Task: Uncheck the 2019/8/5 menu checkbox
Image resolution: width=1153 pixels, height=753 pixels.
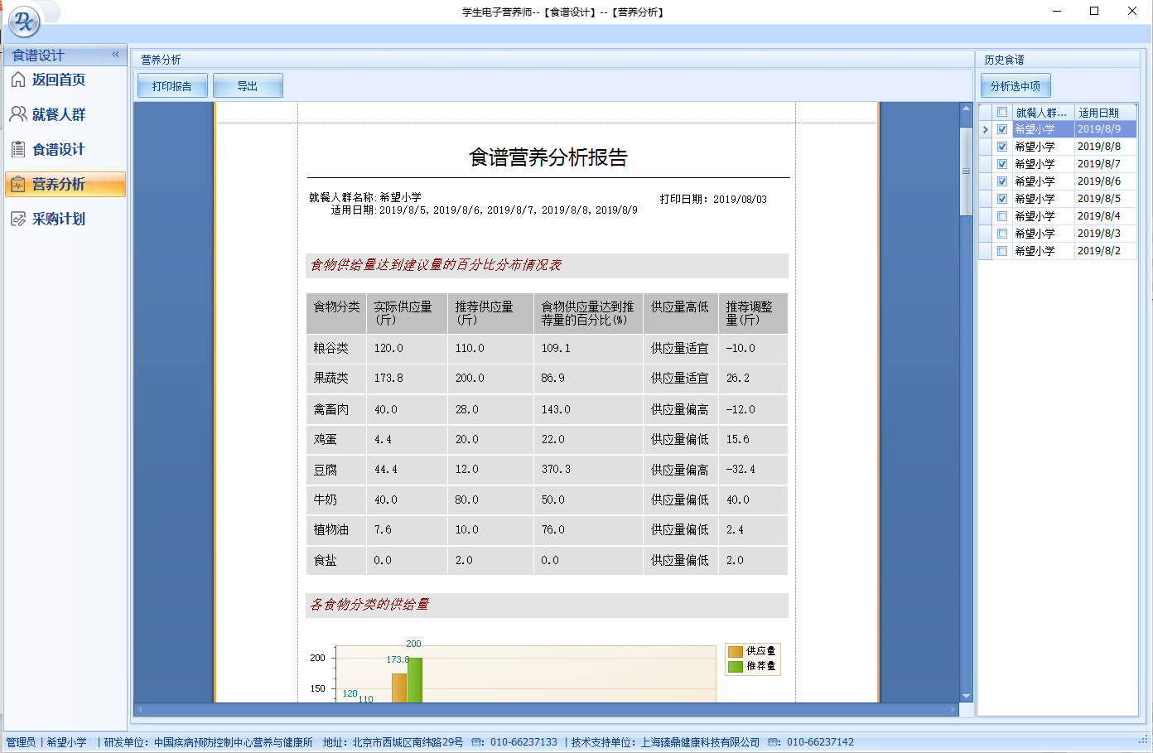Action: pyautogui.click(x=1002, y=199)
